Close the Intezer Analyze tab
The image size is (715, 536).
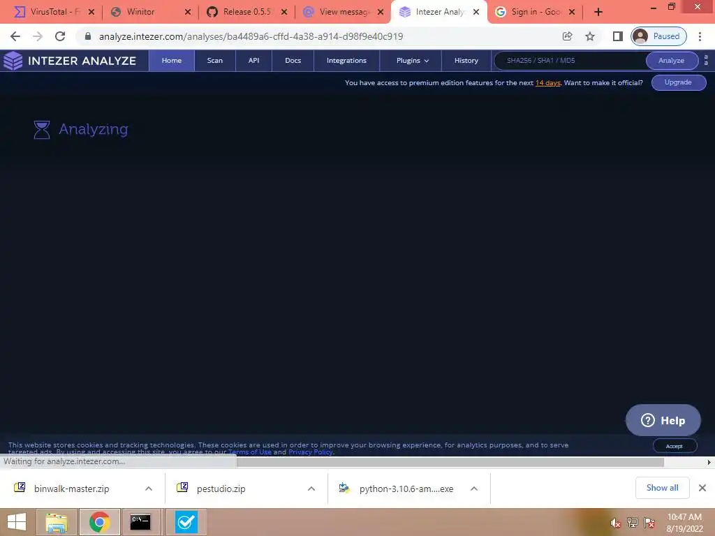(476, 12)
